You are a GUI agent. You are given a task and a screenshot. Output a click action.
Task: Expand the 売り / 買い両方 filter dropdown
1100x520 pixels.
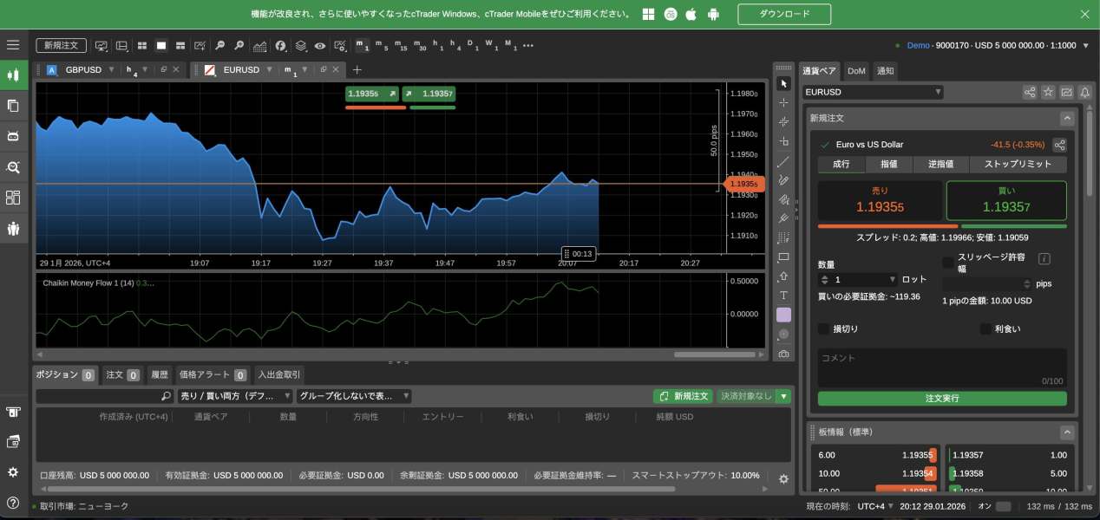coord(234,396)
